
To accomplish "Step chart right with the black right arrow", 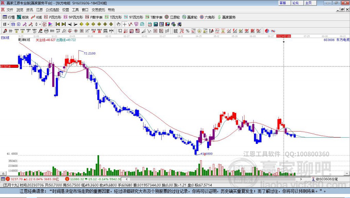I will [x=76, y=24].
